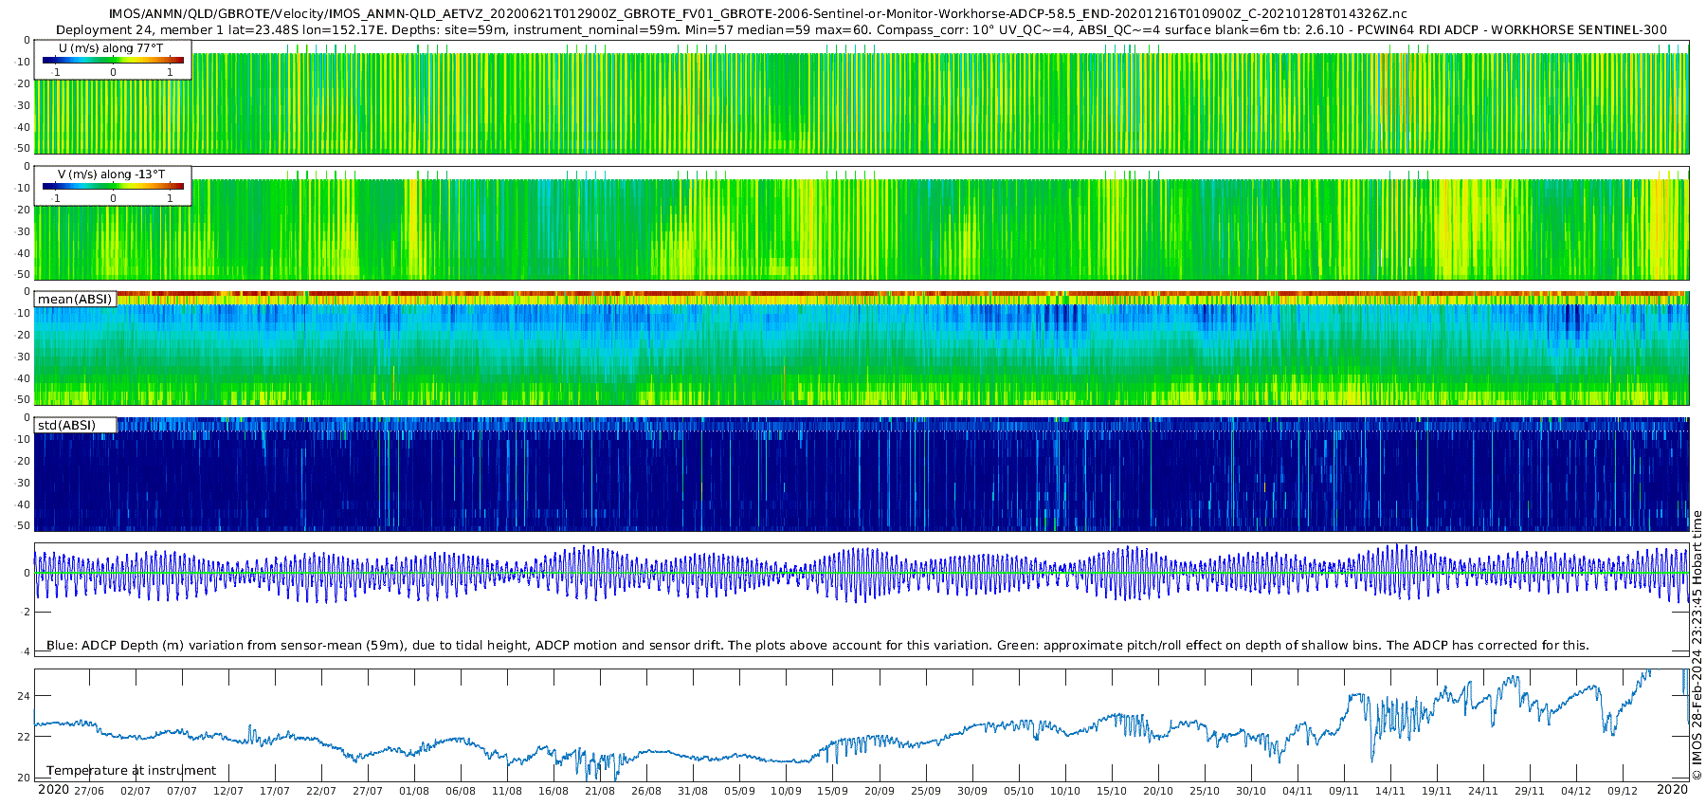Select the 05/10 date tick label

pos(1019,791)
